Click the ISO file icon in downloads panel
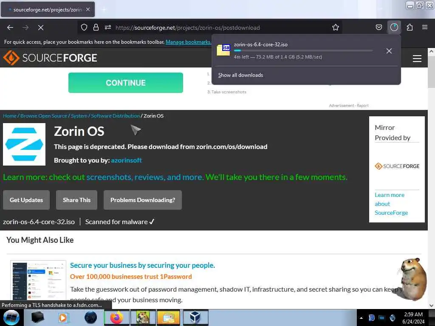 click(x=223, y=50)
